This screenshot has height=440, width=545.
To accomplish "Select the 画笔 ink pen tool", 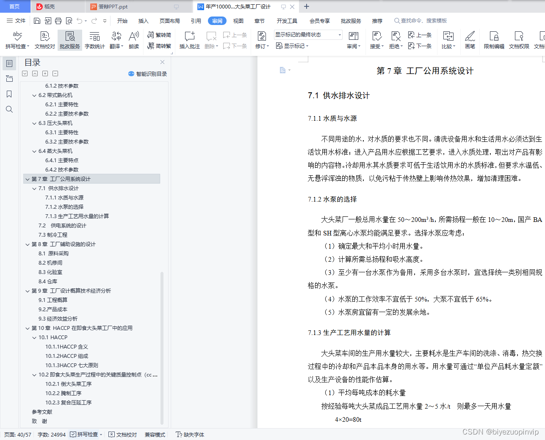I will coord(470,40).
